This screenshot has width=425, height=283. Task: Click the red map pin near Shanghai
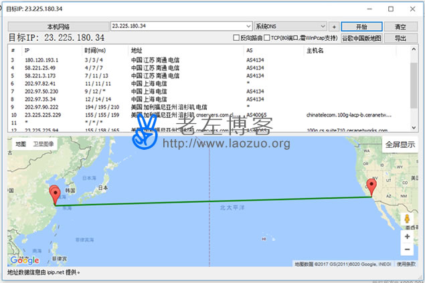(55, 195)
